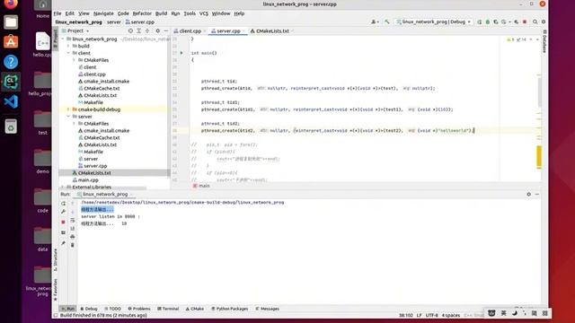The height and width of the screenshot is (323, 575).
Task: Click executable path link in Run console
Action: pos(182,202)
